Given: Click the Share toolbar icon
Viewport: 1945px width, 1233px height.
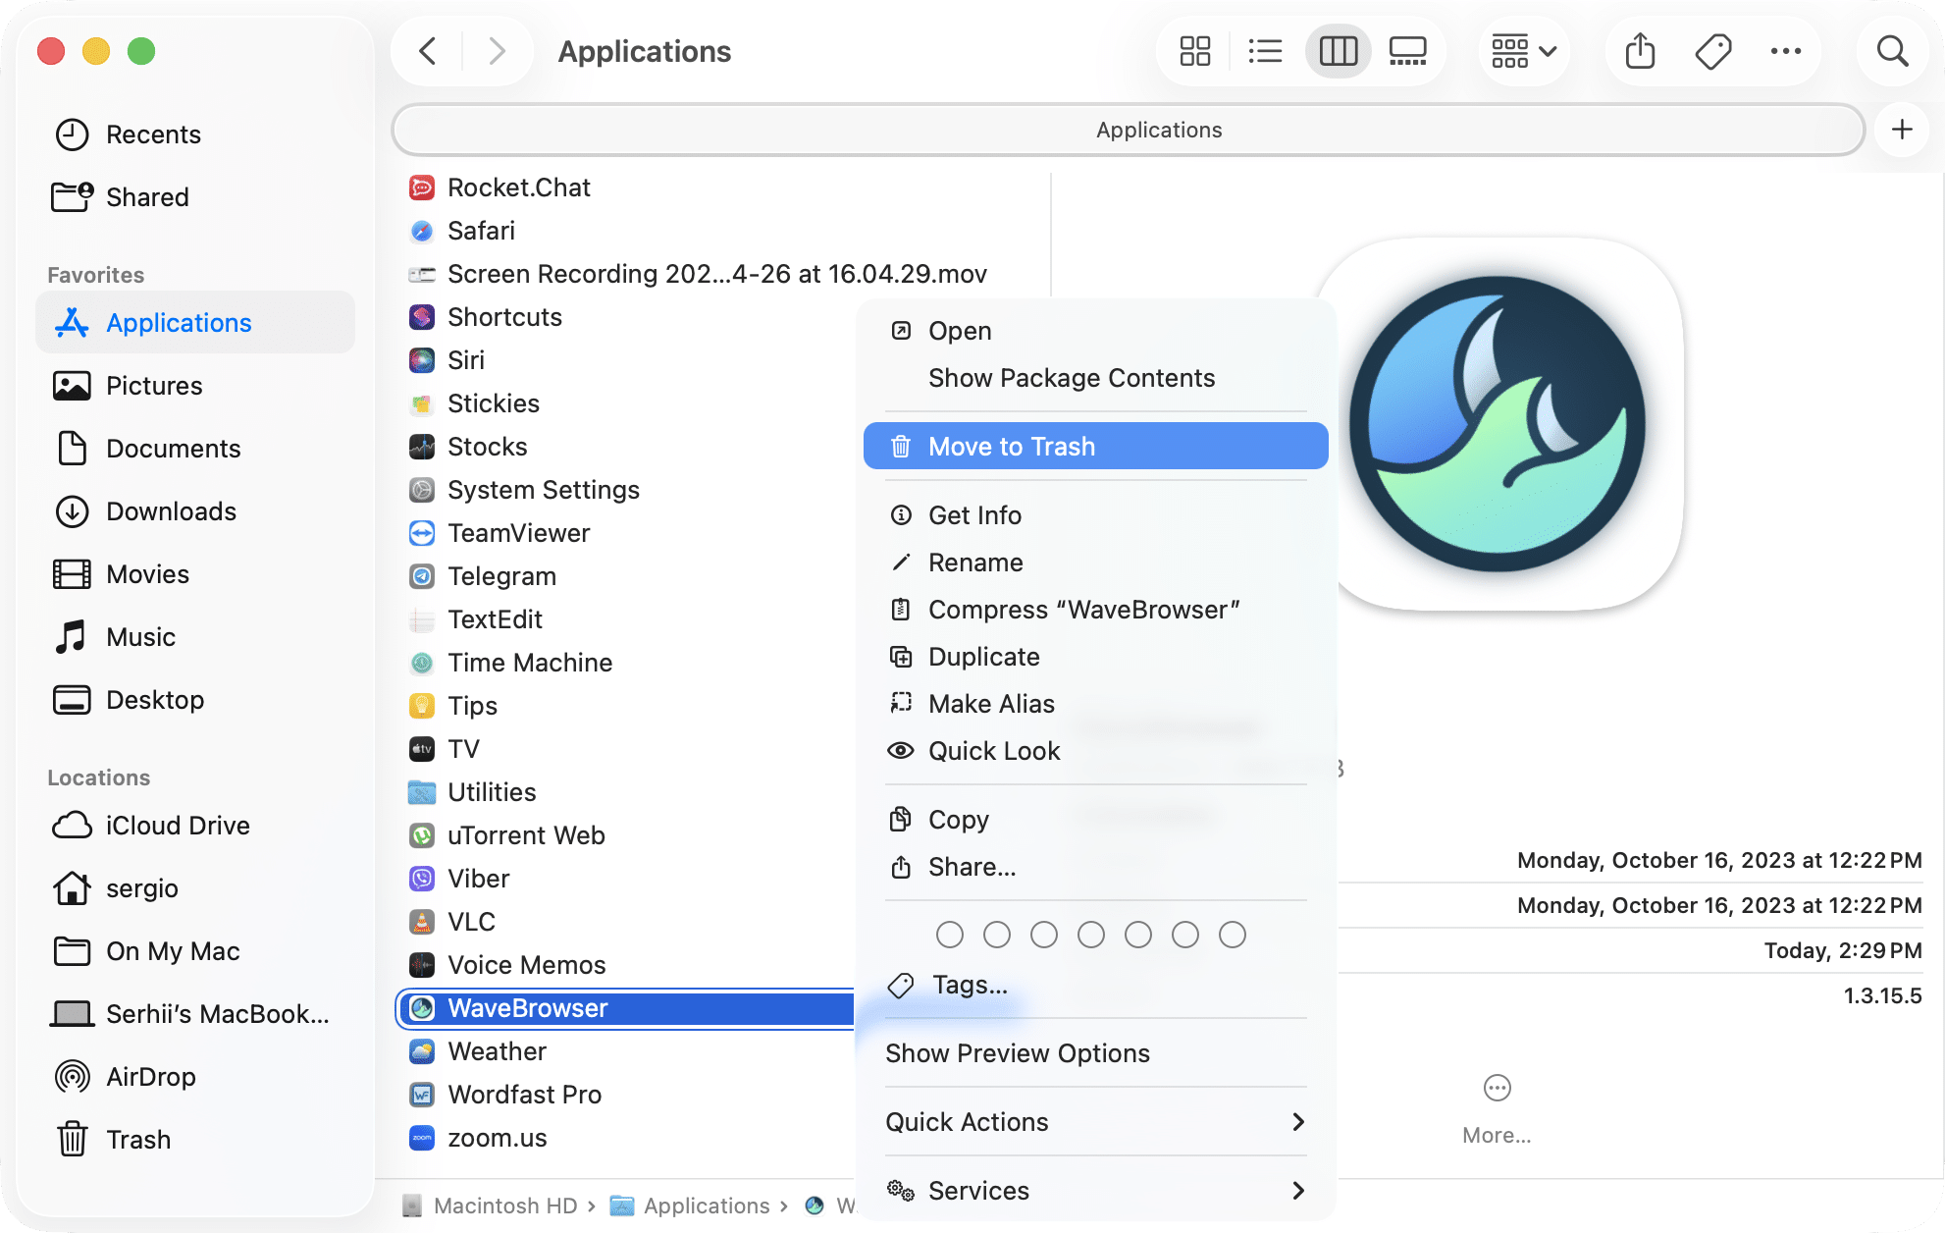Looking at the screenshot, I should 1640,51.
